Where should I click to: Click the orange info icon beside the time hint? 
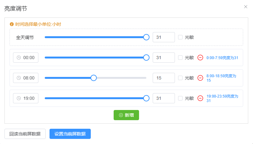click(12, 24)
